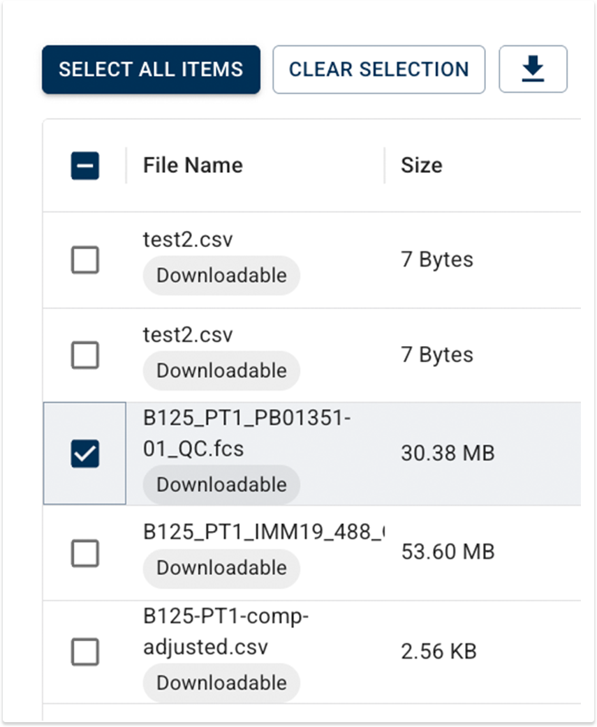The image size is (597, 727).
Task: Sort by the Size column header
Action: coord(421,165)
